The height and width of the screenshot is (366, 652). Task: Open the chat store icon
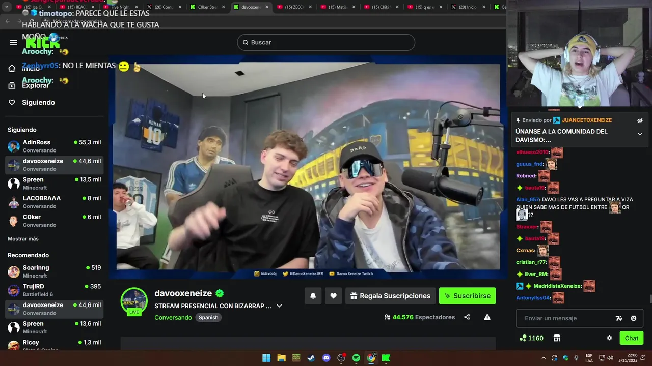[x=557, y=338]
